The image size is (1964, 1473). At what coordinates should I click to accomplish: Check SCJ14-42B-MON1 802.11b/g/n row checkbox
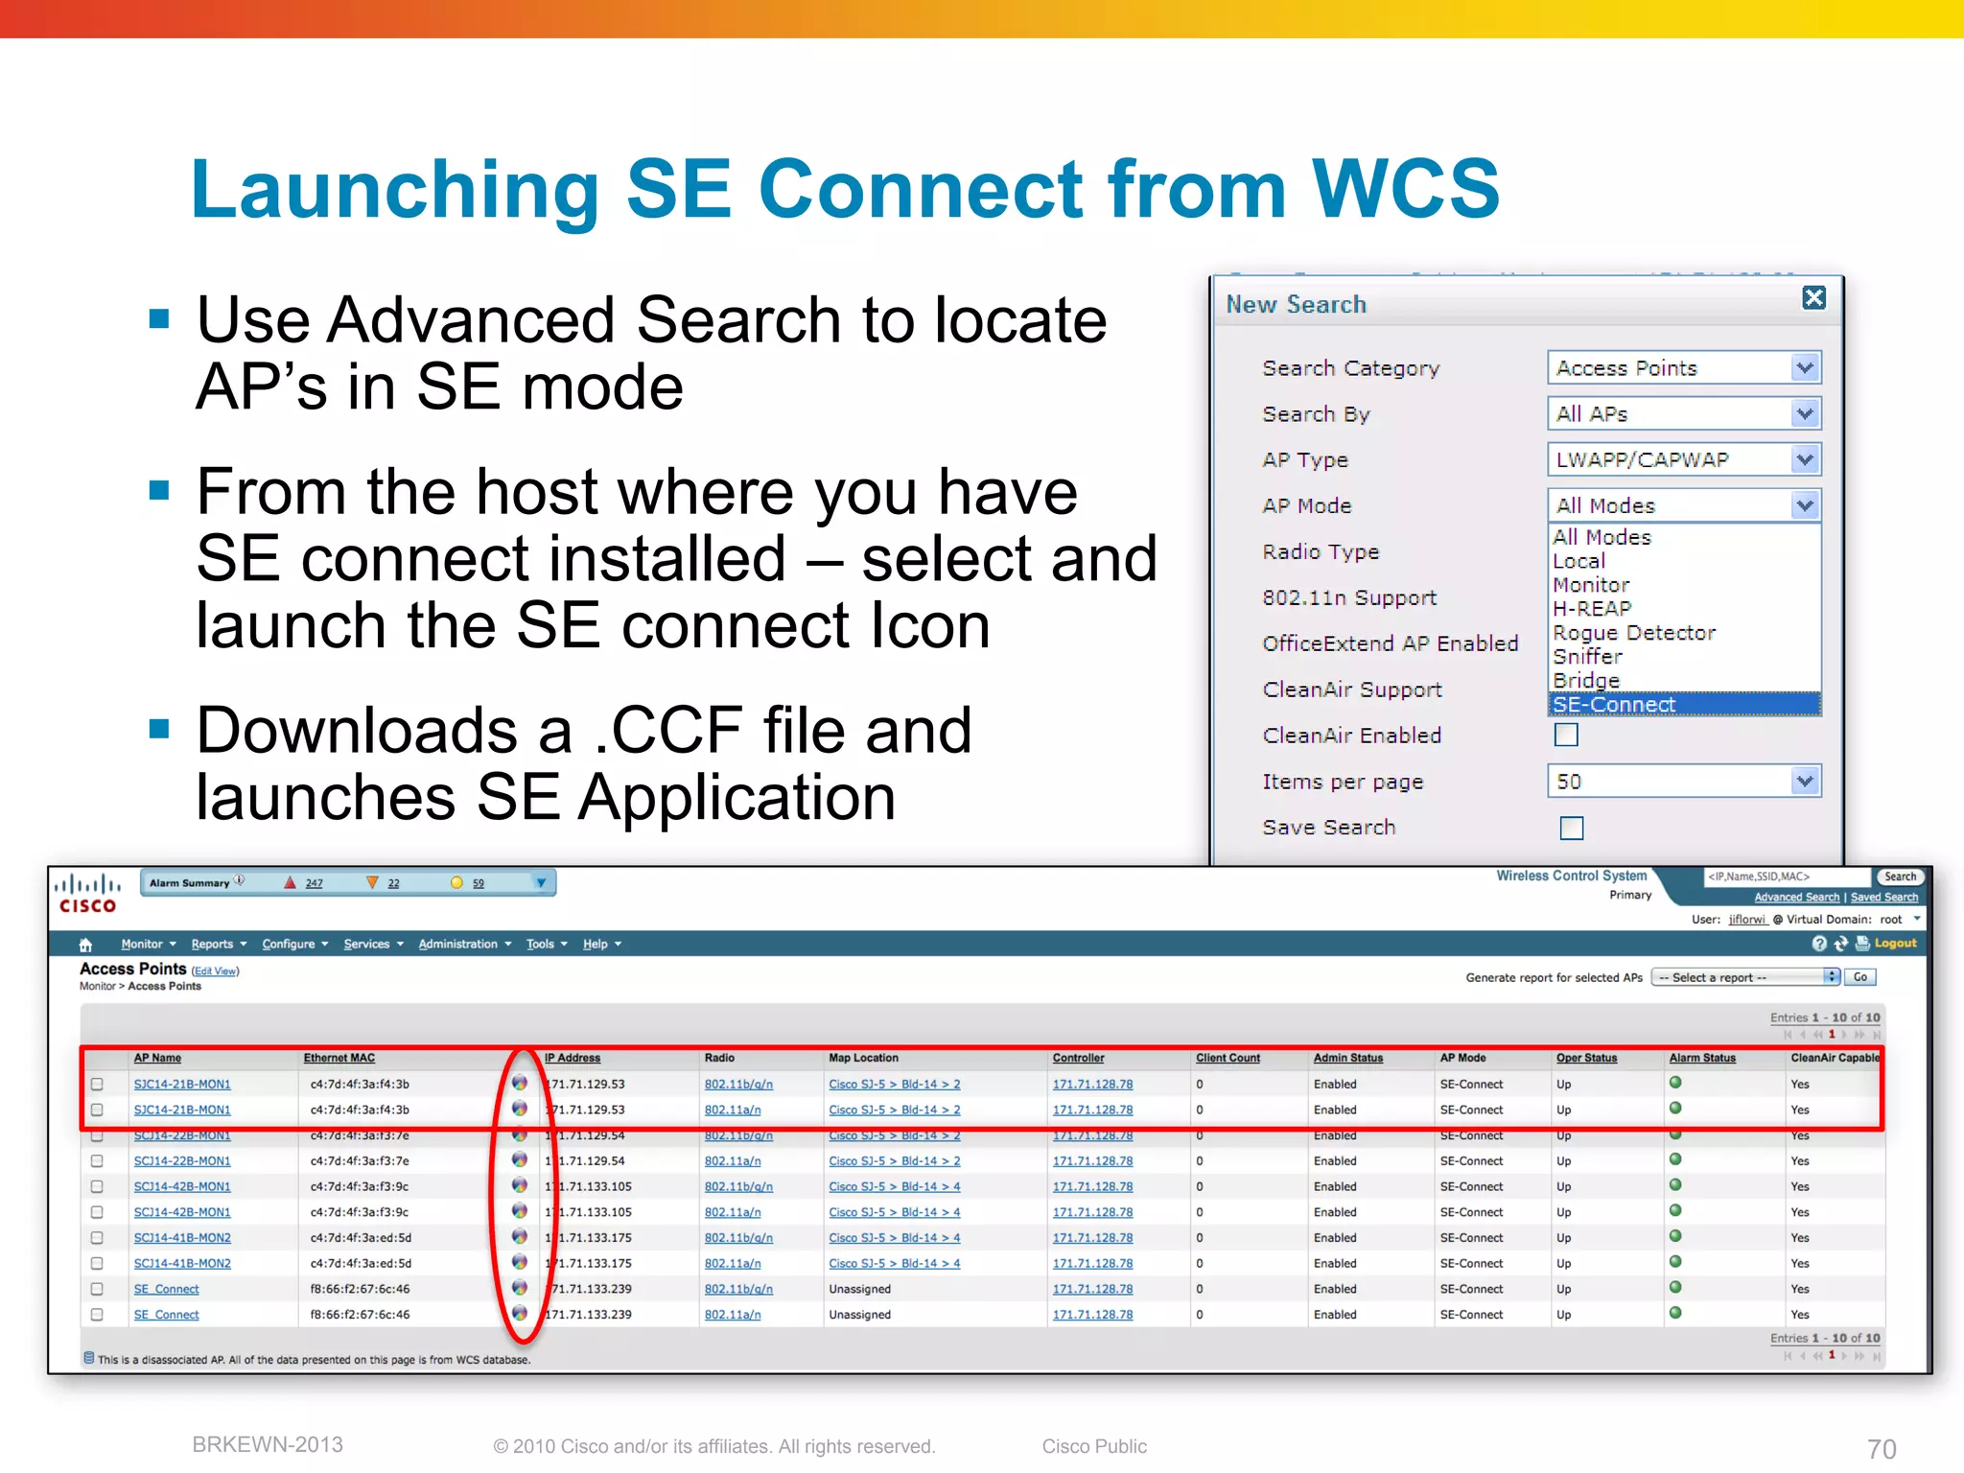97,1186
